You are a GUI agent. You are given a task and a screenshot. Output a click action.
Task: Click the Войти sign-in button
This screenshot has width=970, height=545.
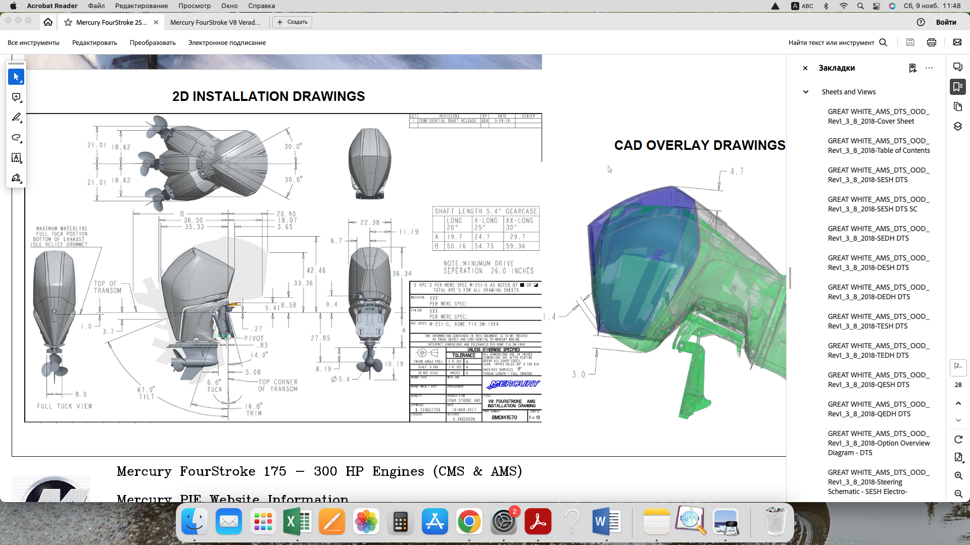946,22
